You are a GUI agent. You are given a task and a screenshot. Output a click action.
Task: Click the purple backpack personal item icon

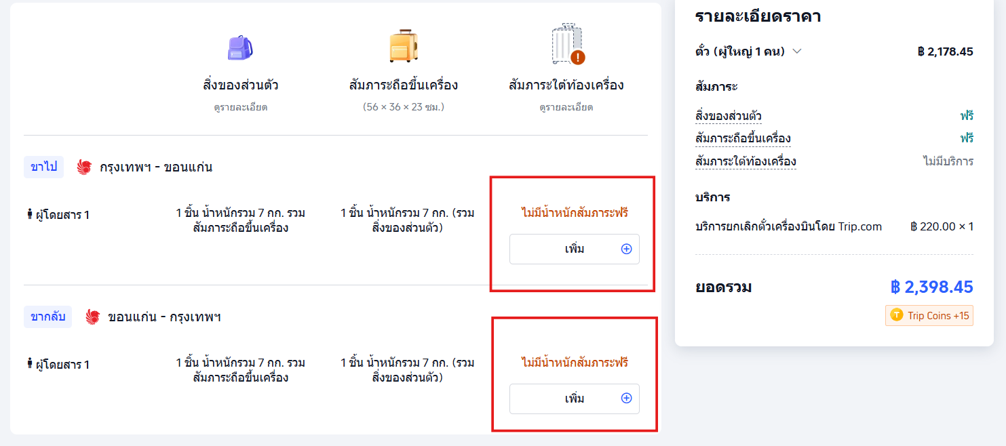[x=240, y=47]
